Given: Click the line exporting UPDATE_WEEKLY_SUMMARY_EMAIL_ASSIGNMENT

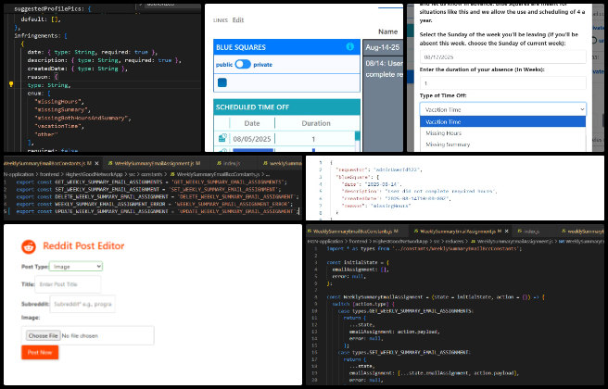Looking at the screenshot, I should pyautogui.click(x=158, y=211).
